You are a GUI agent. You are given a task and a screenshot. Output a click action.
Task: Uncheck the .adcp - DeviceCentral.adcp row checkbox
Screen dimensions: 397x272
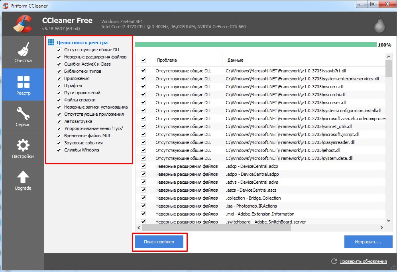pyautogui.click(x=143, y=166)
